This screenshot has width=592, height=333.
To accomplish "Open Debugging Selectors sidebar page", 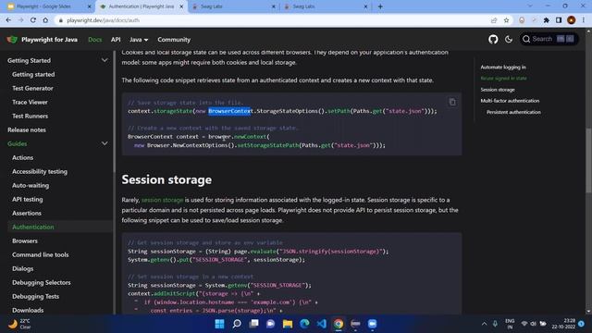I will click(41, 282).
